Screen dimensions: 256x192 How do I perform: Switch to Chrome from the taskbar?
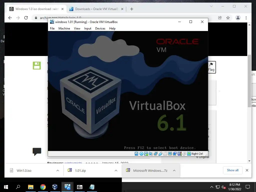[43, 187]
